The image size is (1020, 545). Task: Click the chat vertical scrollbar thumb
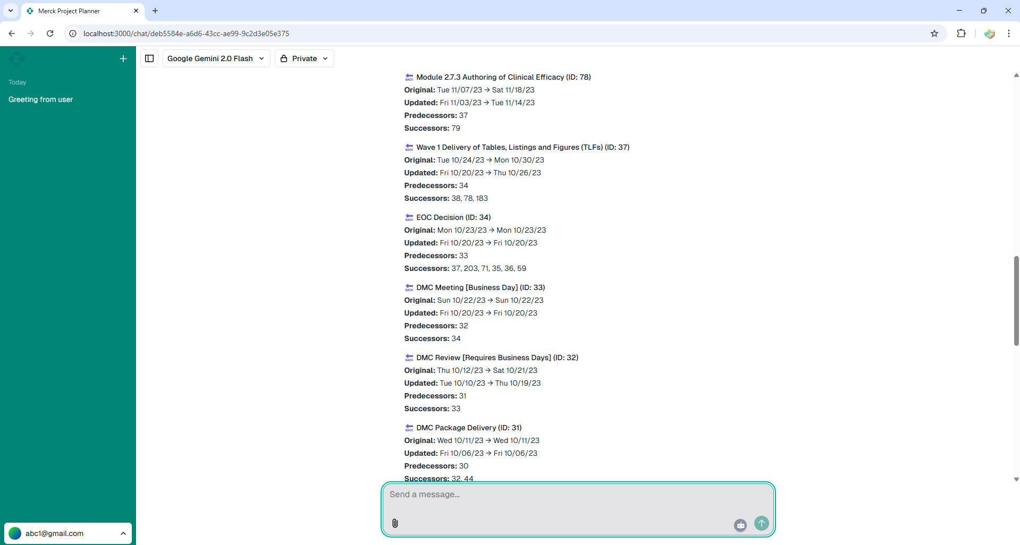pyautogui.click(x=1016, y=300)
